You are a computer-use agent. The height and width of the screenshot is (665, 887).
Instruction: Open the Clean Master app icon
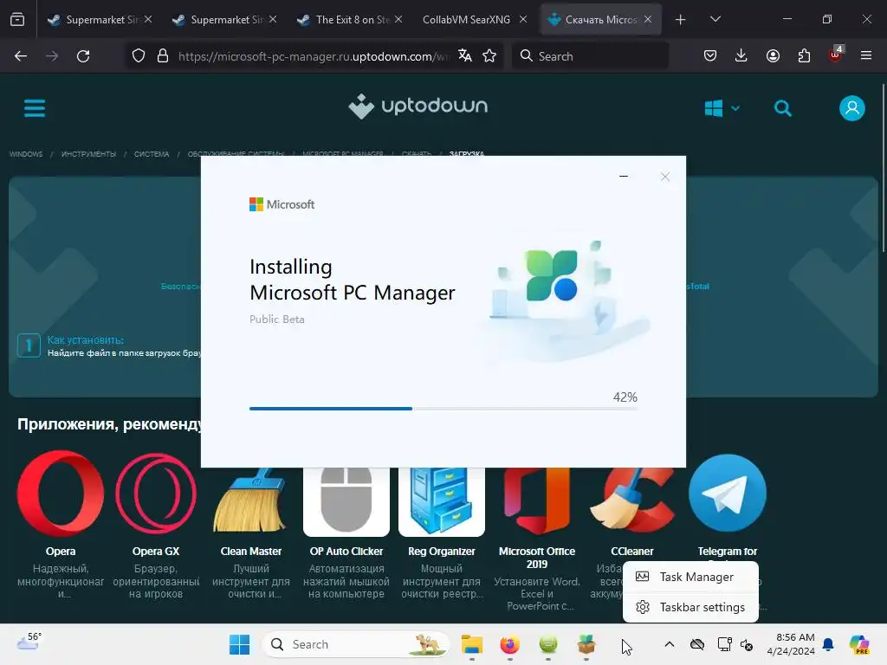click(x=250, y=500)
